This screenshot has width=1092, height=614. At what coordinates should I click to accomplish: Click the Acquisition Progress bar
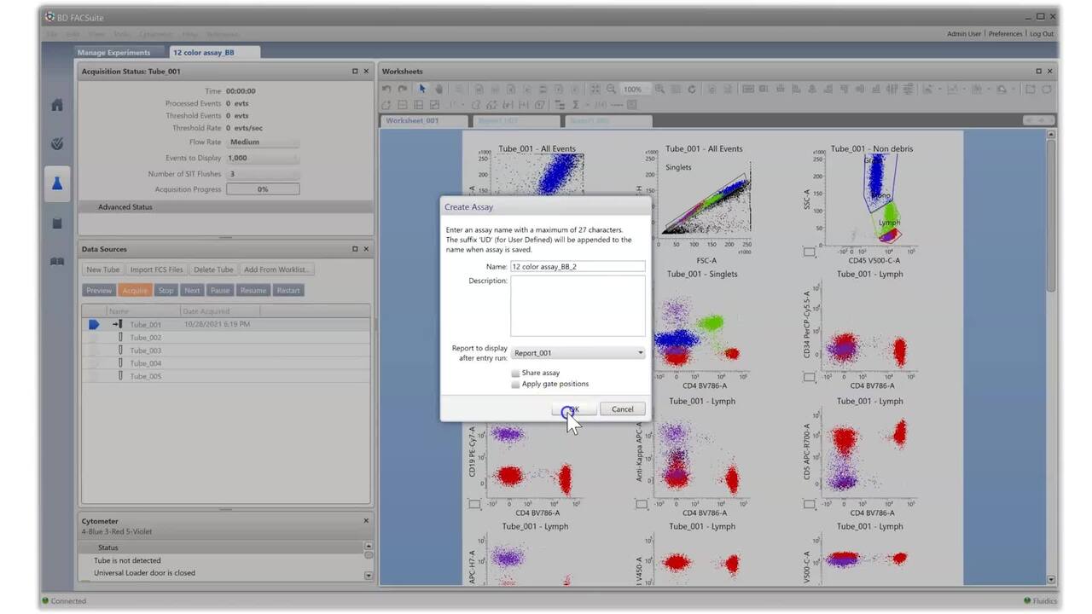pyautogui.click(x=262, y=189)
